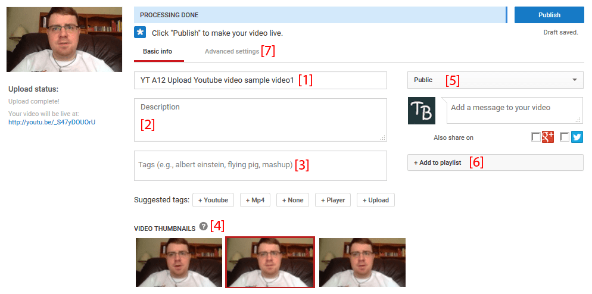Click the help question mark beside Video Thumbnails
Image resolution: width=592 pixels, height=294 pixels.
[204, 226]
